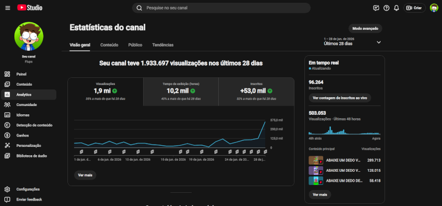Click the 503.053 views count
This screenshot has width=442, height=206.
point(317,113)
